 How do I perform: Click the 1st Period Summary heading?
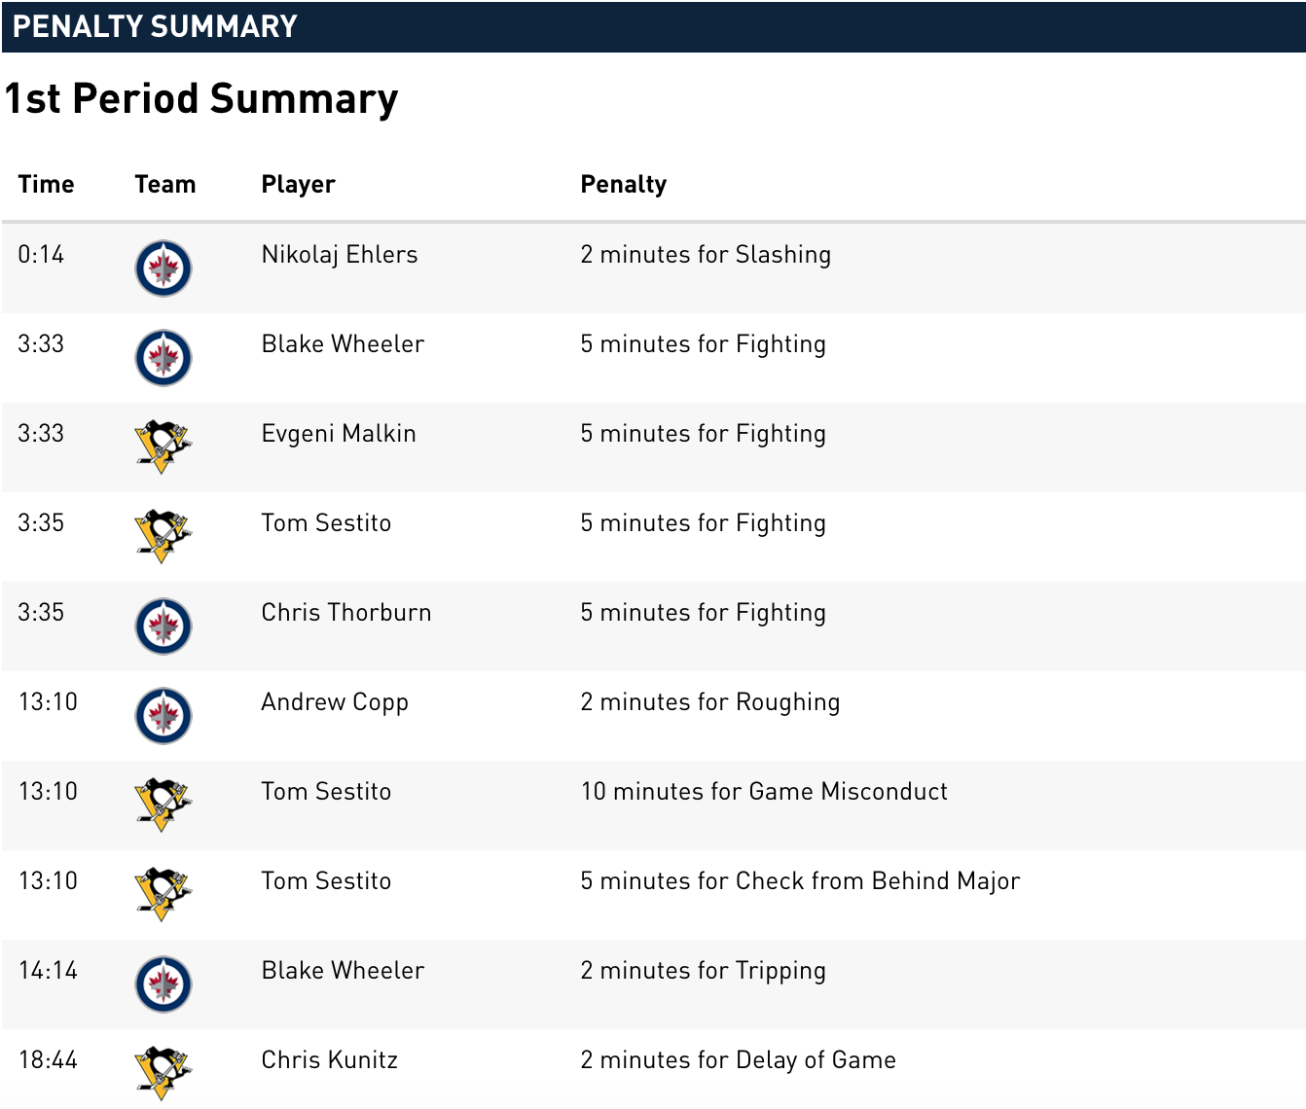tap(201, 99)
